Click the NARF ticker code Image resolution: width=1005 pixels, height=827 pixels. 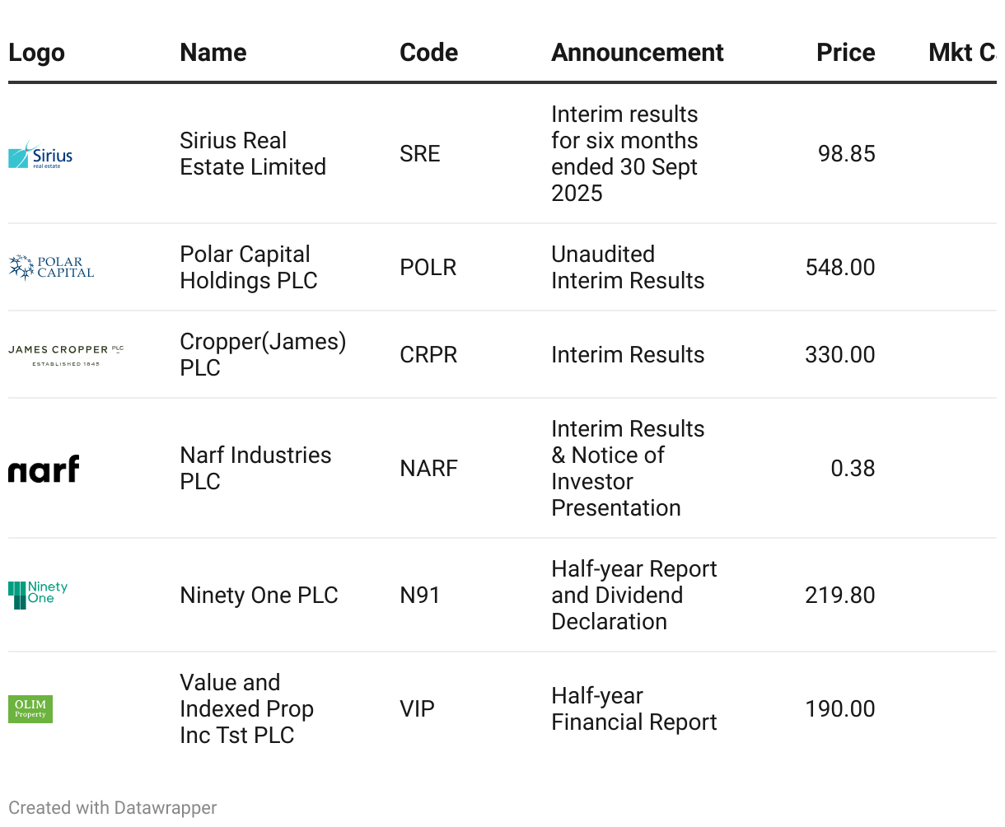pyautogui.click(x=428, y=469)
